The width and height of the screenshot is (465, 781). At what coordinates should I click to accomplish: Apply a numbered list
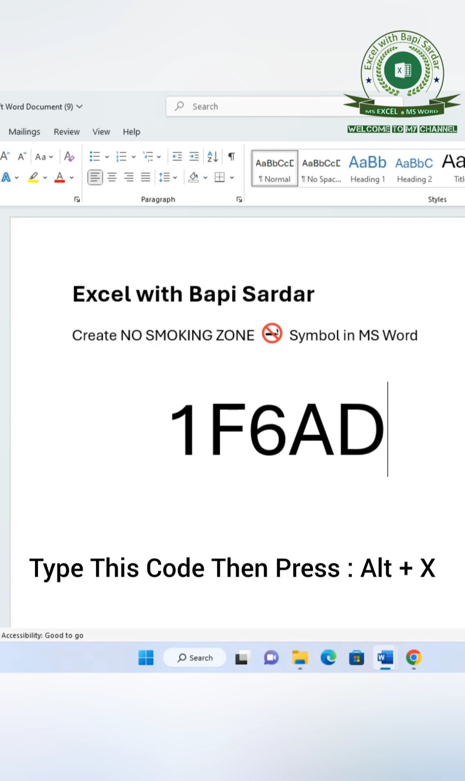click(122, 157)
